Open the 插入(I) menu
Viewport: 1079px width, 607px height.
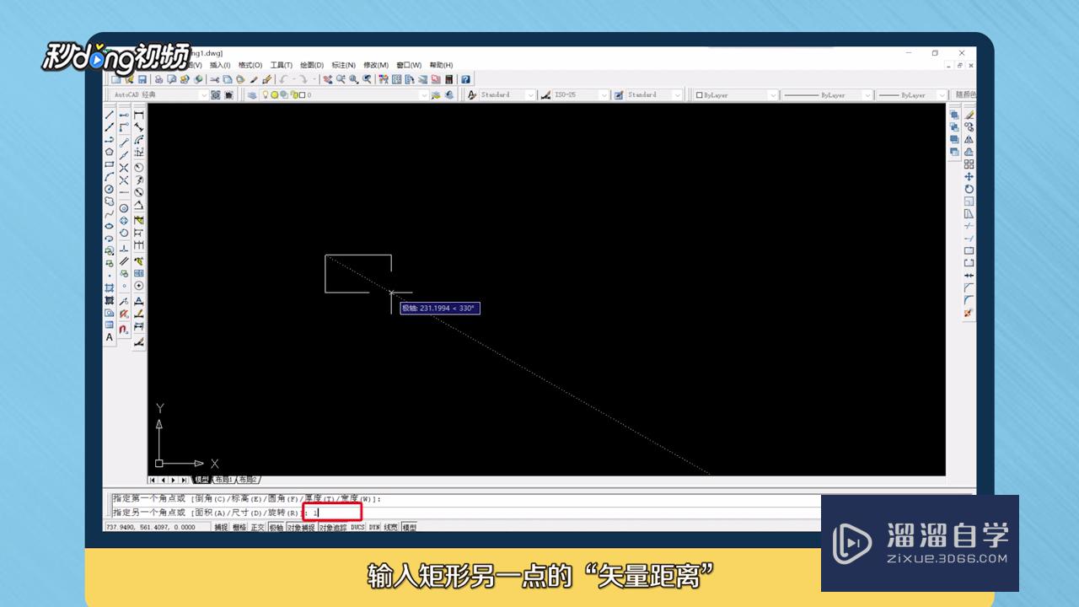[220, 65]
